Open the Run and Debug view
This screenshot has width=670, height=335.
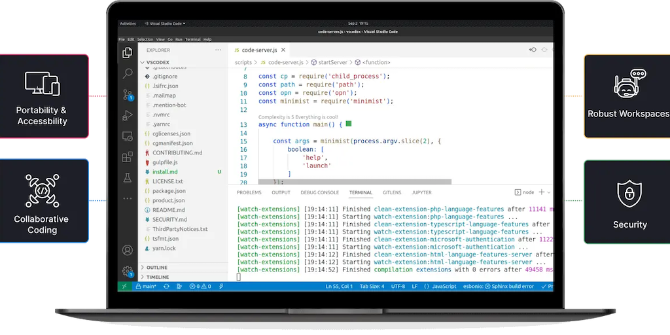128,116
